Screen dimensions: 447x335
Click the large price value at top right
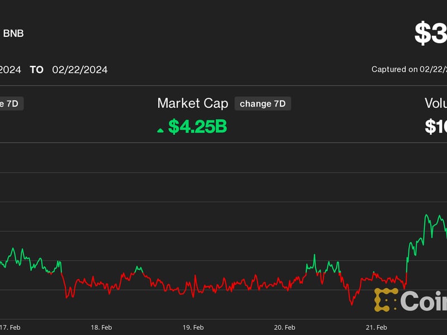pyautogui.click(x=430, y=35)
